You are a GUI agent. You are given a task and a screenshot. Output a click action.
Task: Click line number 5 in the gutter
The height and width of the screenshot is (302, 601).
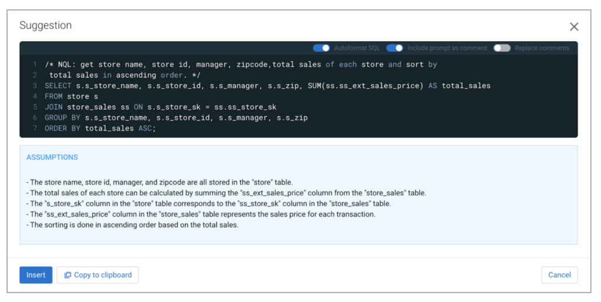click(x=35, y=107)
